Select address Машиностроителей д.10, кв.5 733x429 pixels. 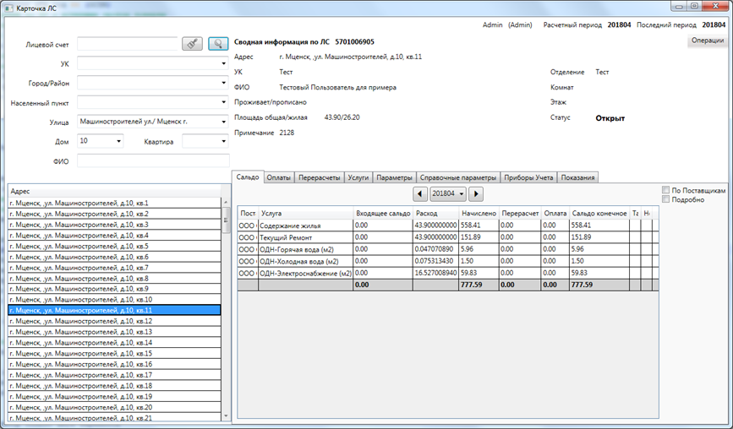pos(79,246)
